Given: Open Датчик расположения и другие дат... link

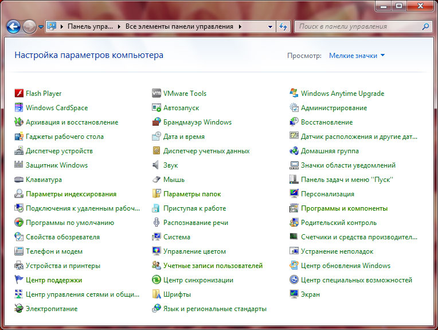Looking at the screenshot, I should coord(359,137).
